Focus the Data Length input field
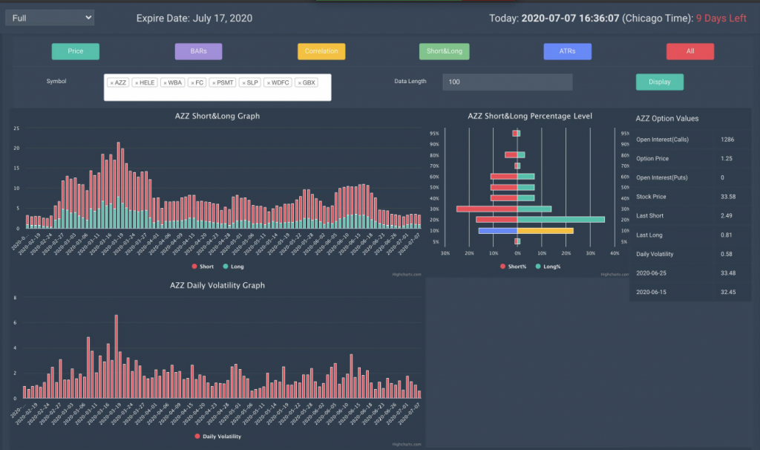 tap(508, 82)
